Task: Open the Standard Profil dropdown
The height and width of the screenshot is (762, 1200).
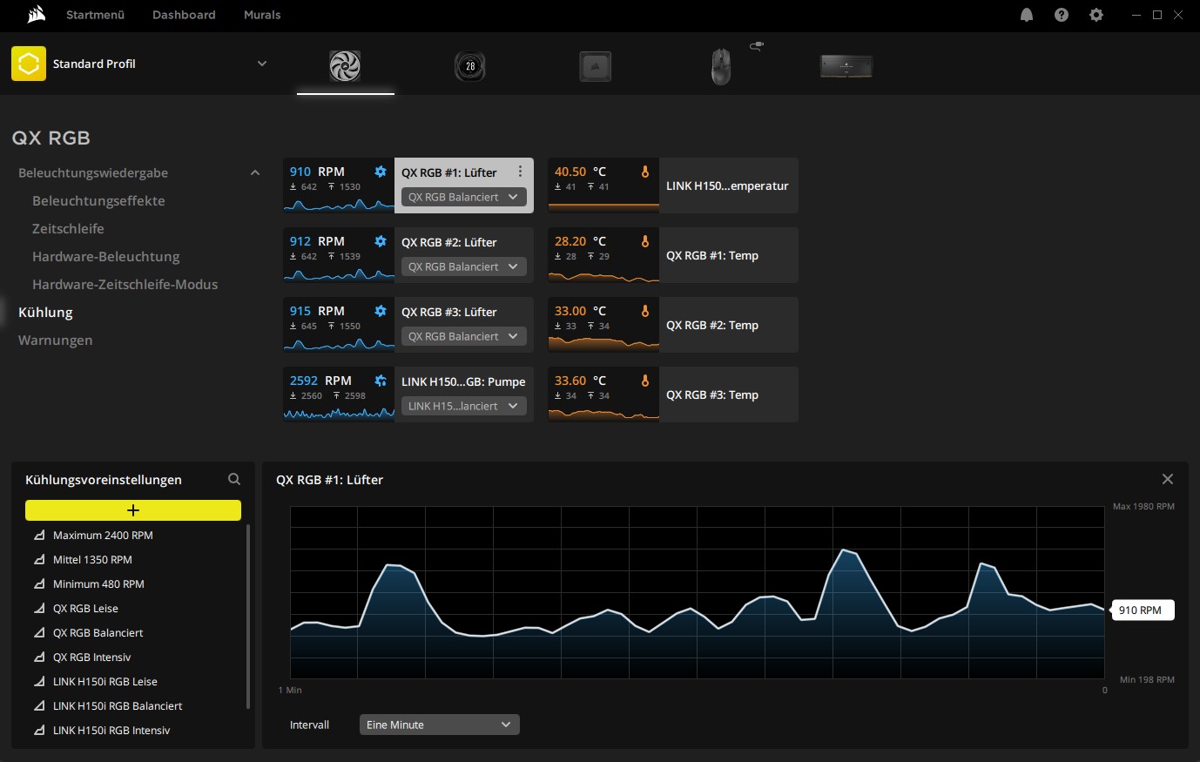Action: (x=261, y=64)
